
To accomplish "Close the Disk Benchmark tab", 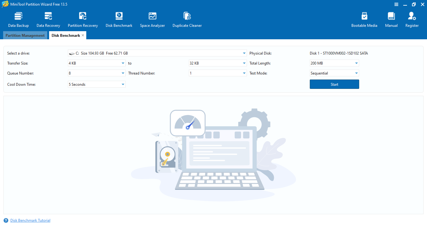I will 83,36.
